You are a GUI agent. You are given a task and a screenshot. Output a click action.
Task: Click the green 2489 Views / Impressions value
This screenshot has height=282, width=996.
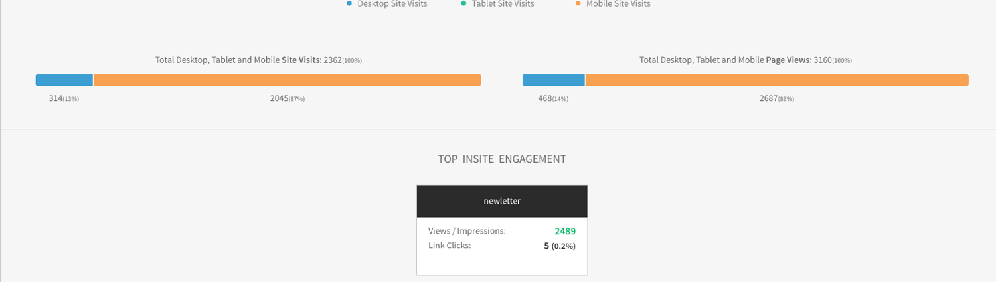pyautogui.click(x=564, y=231)
